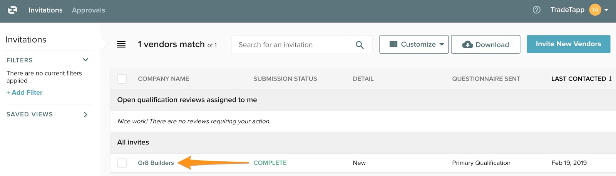Click the search magnifier icon

[360, 45]
